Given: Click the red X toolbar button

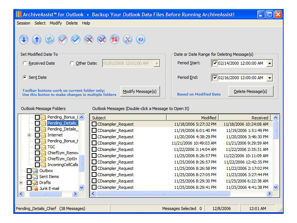Looking at the screenshot, I should (x=128, y=40).
